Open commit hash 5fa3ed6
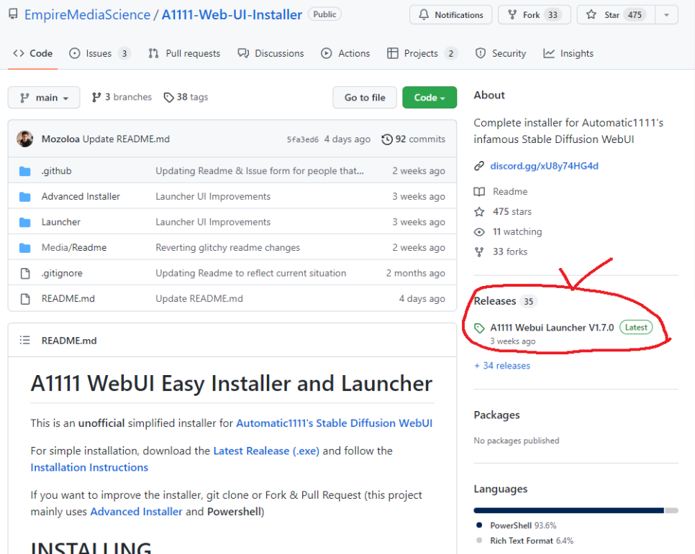The height and width of the screenshot is (554, 695). [302, 139]
